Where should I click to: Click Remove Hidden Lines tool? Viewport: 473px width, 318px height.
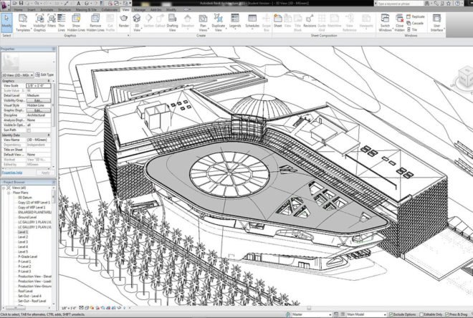[x=95, y=23]
